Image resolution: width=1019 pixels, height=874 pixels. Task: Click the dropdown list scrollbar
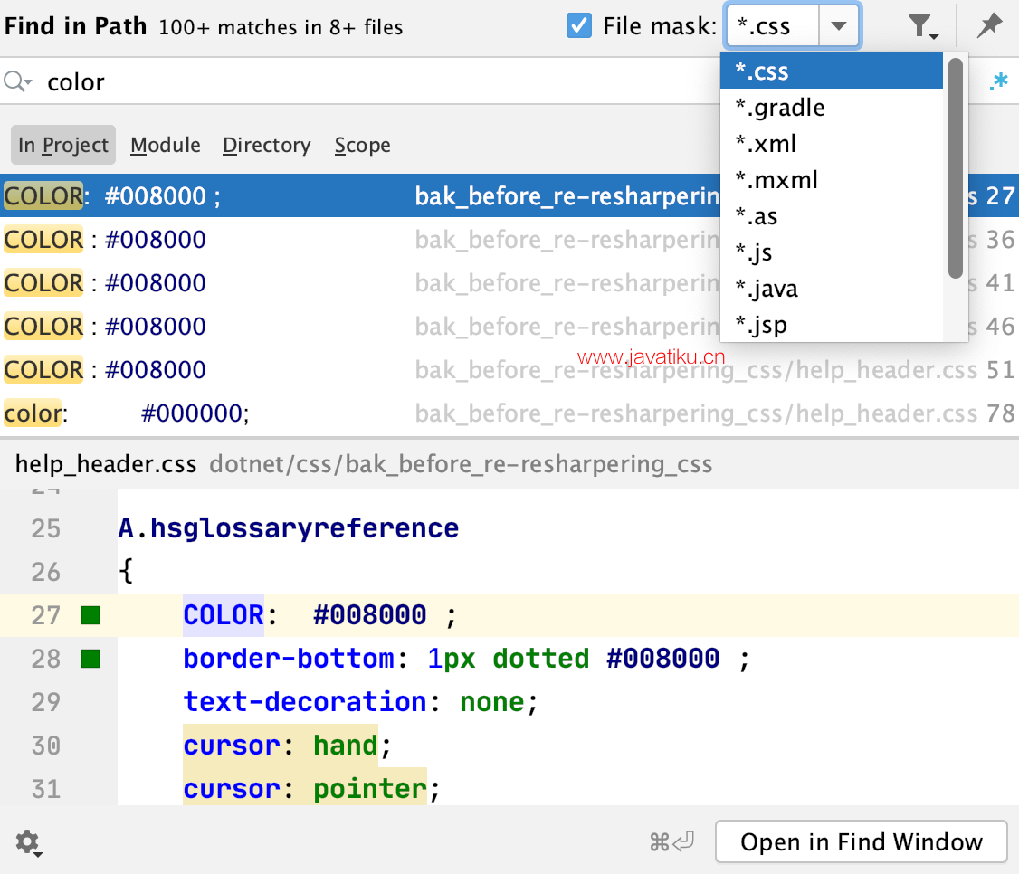point(955,167)
